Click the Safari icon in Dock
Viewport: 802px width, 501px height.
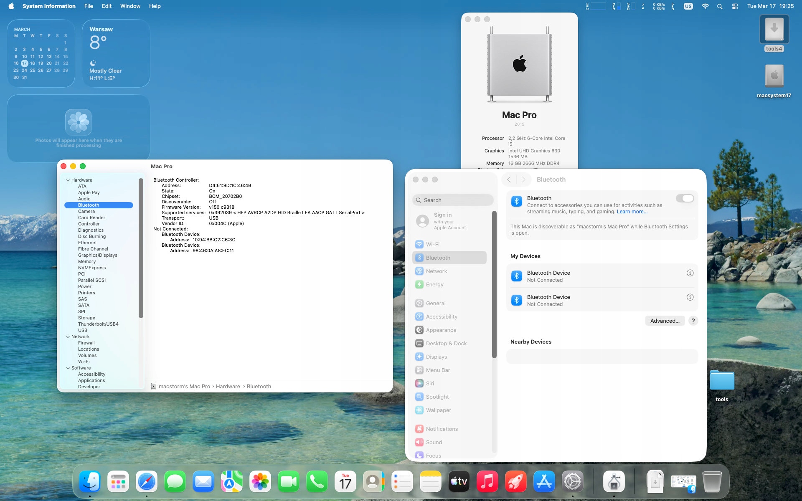(147, 482)
